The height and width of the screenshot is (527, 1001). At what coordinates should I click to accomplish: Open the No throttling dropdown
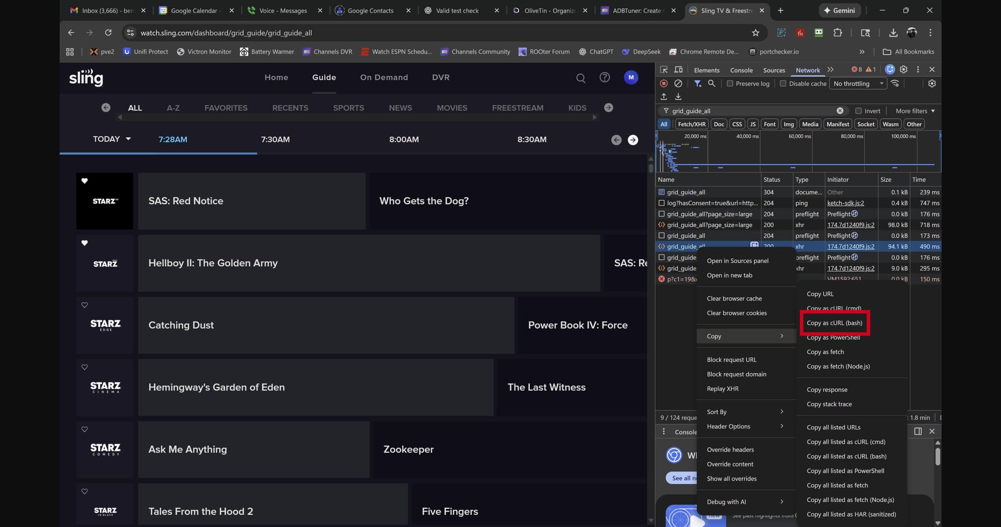coord(858,83)
